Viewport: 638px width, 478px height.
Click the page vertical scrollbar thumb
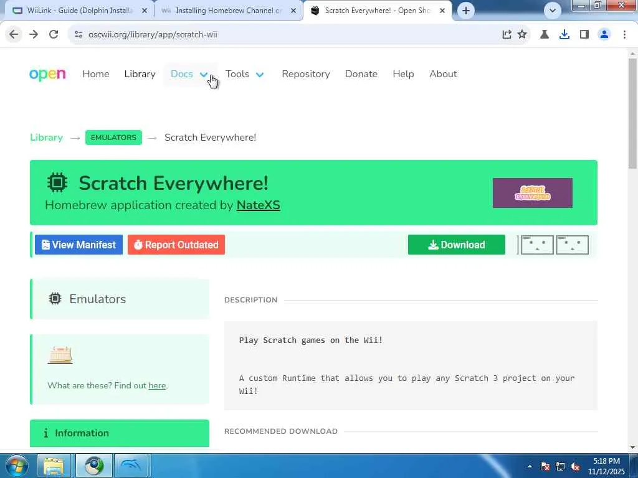(x=632, y=113)
